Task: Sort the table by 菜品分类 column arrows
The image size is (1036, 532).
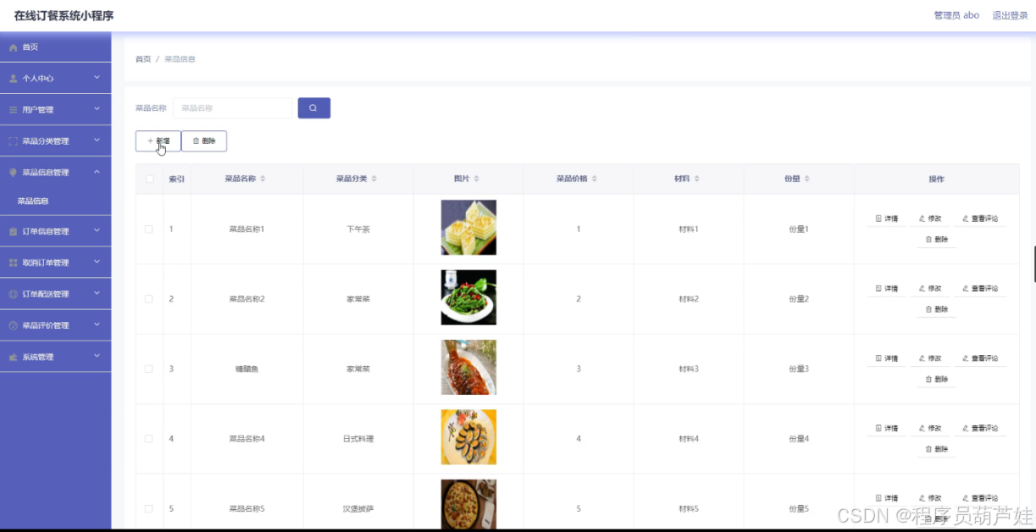Action: (x=374, y=179)
